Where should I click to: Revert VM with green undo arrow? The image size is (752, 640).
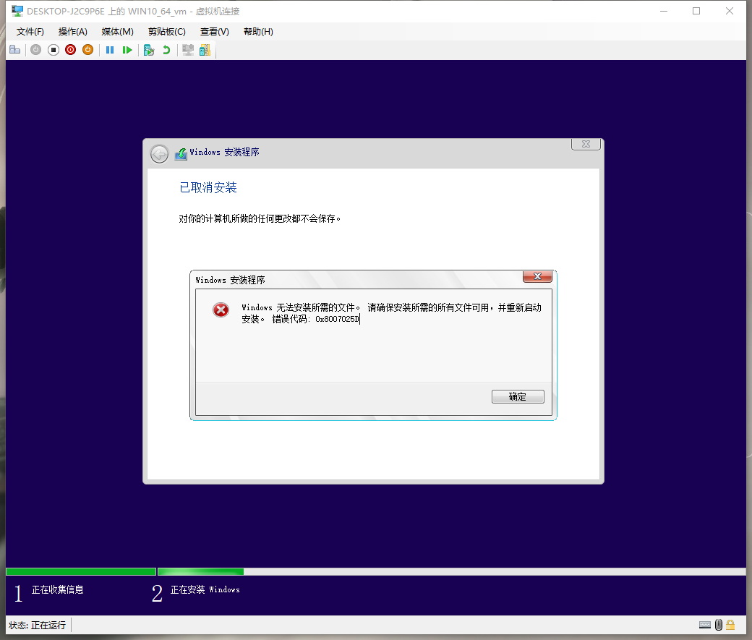pyautogui.click(x=166, y=50)
